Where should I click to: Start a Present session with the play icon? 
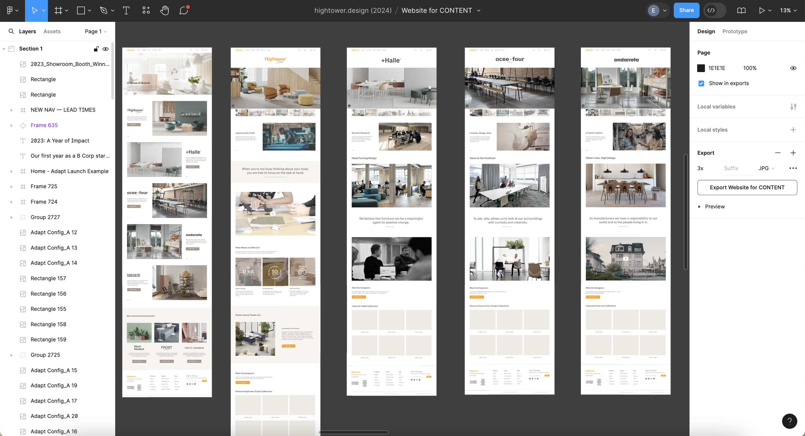762,10
